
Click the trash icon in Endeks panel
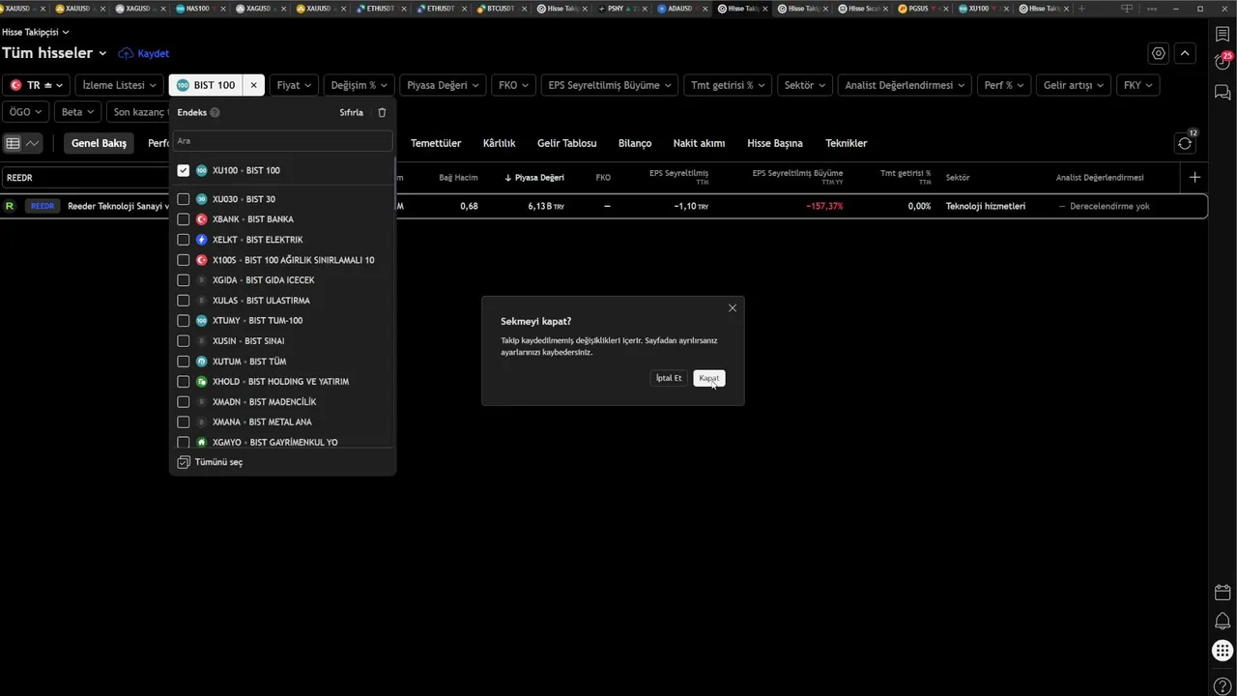[382, 112]
